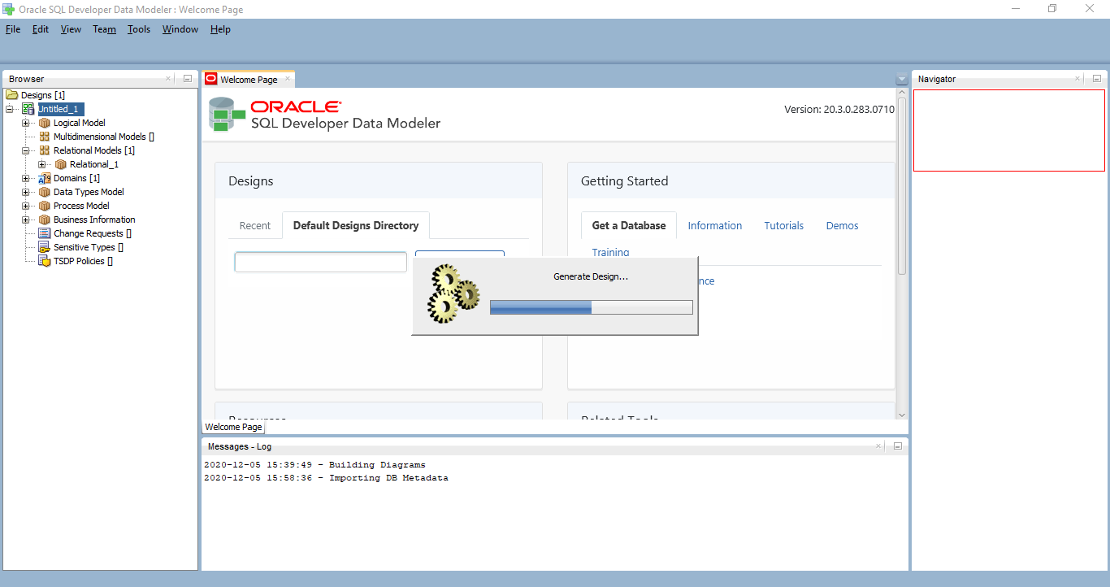The image size is (1110, 587).
Task: Minimize the Navigator panel
Action: (x=1096, y=79)
